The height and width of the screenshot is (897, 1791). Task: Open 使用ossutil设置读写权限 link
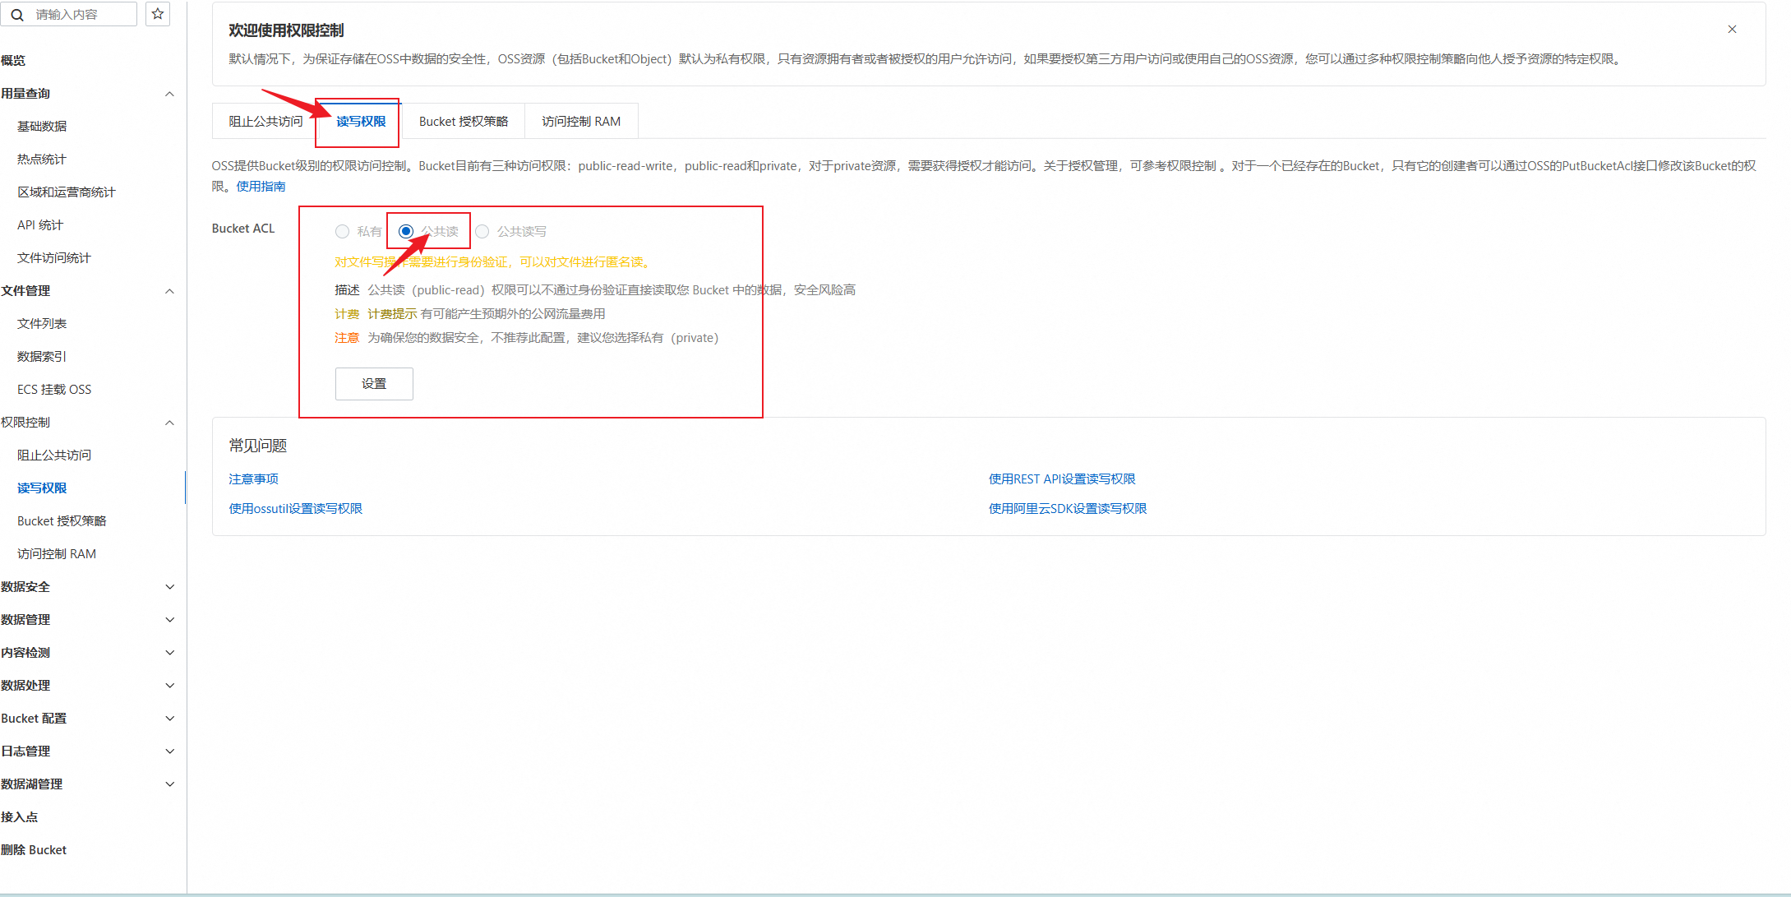click(296, 509)
